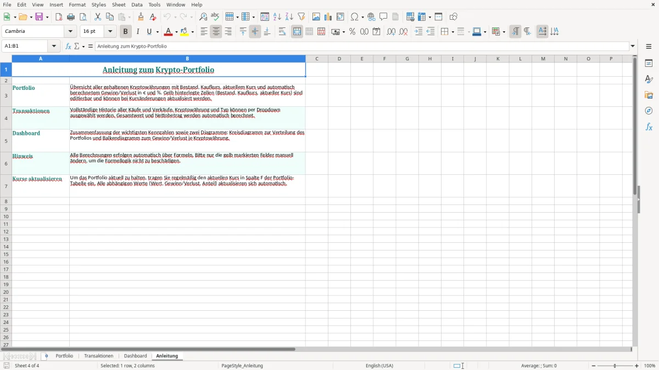Screen dimensions: 659x370
Task: Export directly as PDF
Action: click(59, 17)
